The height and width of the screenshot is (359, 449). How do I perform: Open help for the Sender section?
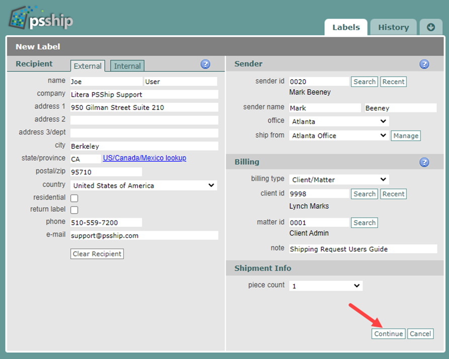coord(424,64)
